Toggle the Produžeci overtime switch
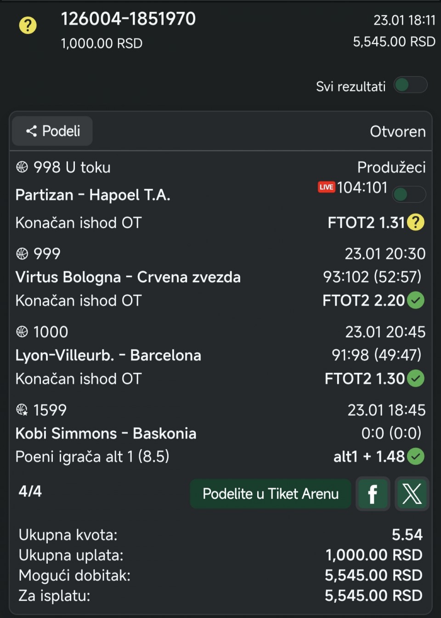The height and width of the screenshot is (618, 441). pos(408,195)
